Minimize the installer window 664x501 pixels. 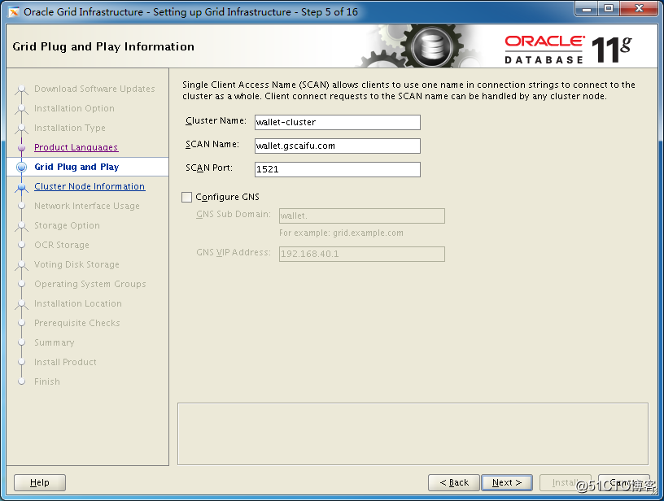(587, 8)
